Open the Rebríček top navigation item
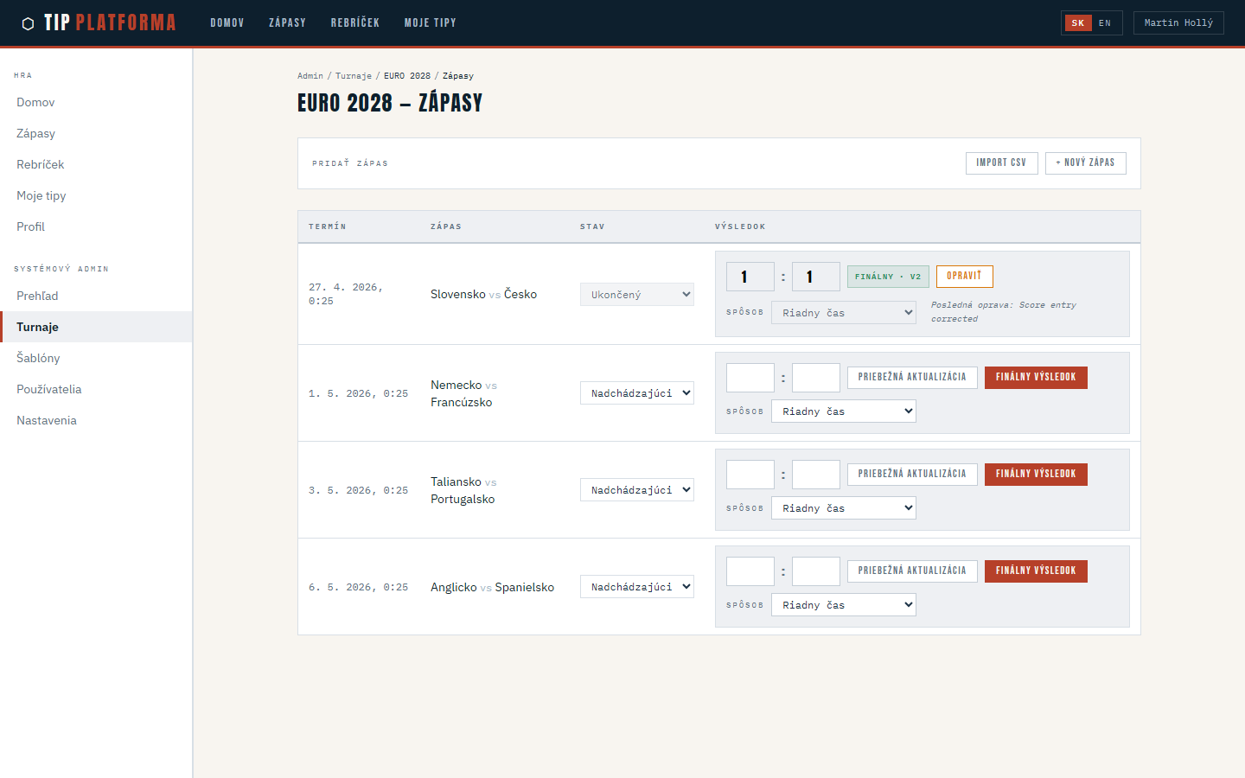The height and width of the screenshot is (778, 1245). (x=354, y=23)
